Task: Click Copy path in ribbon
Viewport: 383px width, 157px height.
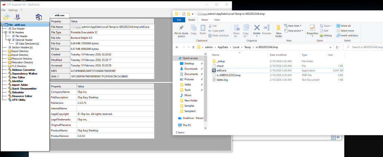Action: tap(216, 31)
